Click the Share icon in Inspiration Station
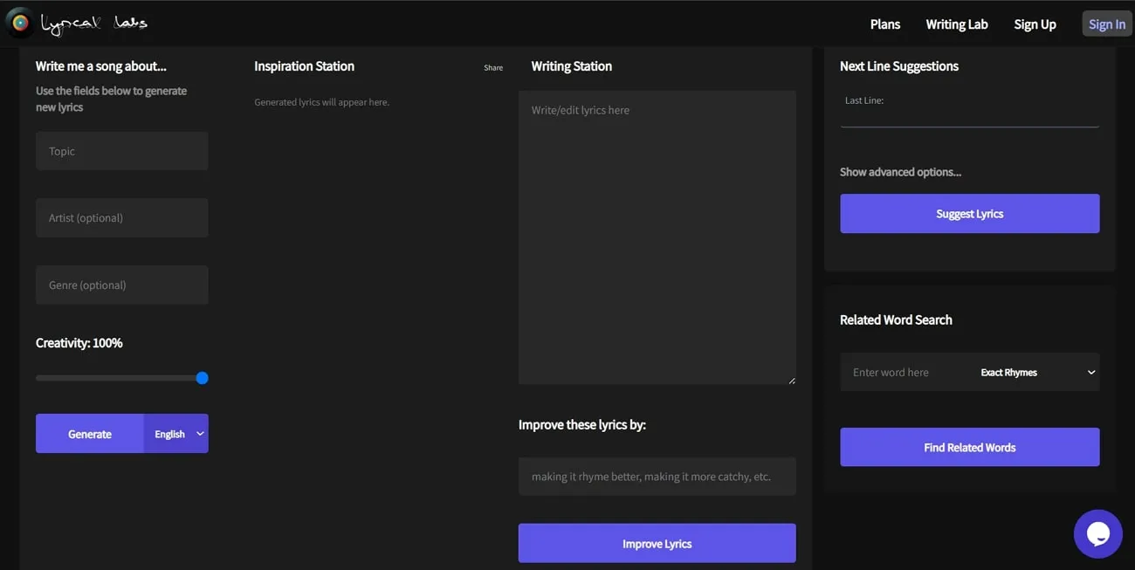This screenshot has height=570, width=1135. (493, 66)
